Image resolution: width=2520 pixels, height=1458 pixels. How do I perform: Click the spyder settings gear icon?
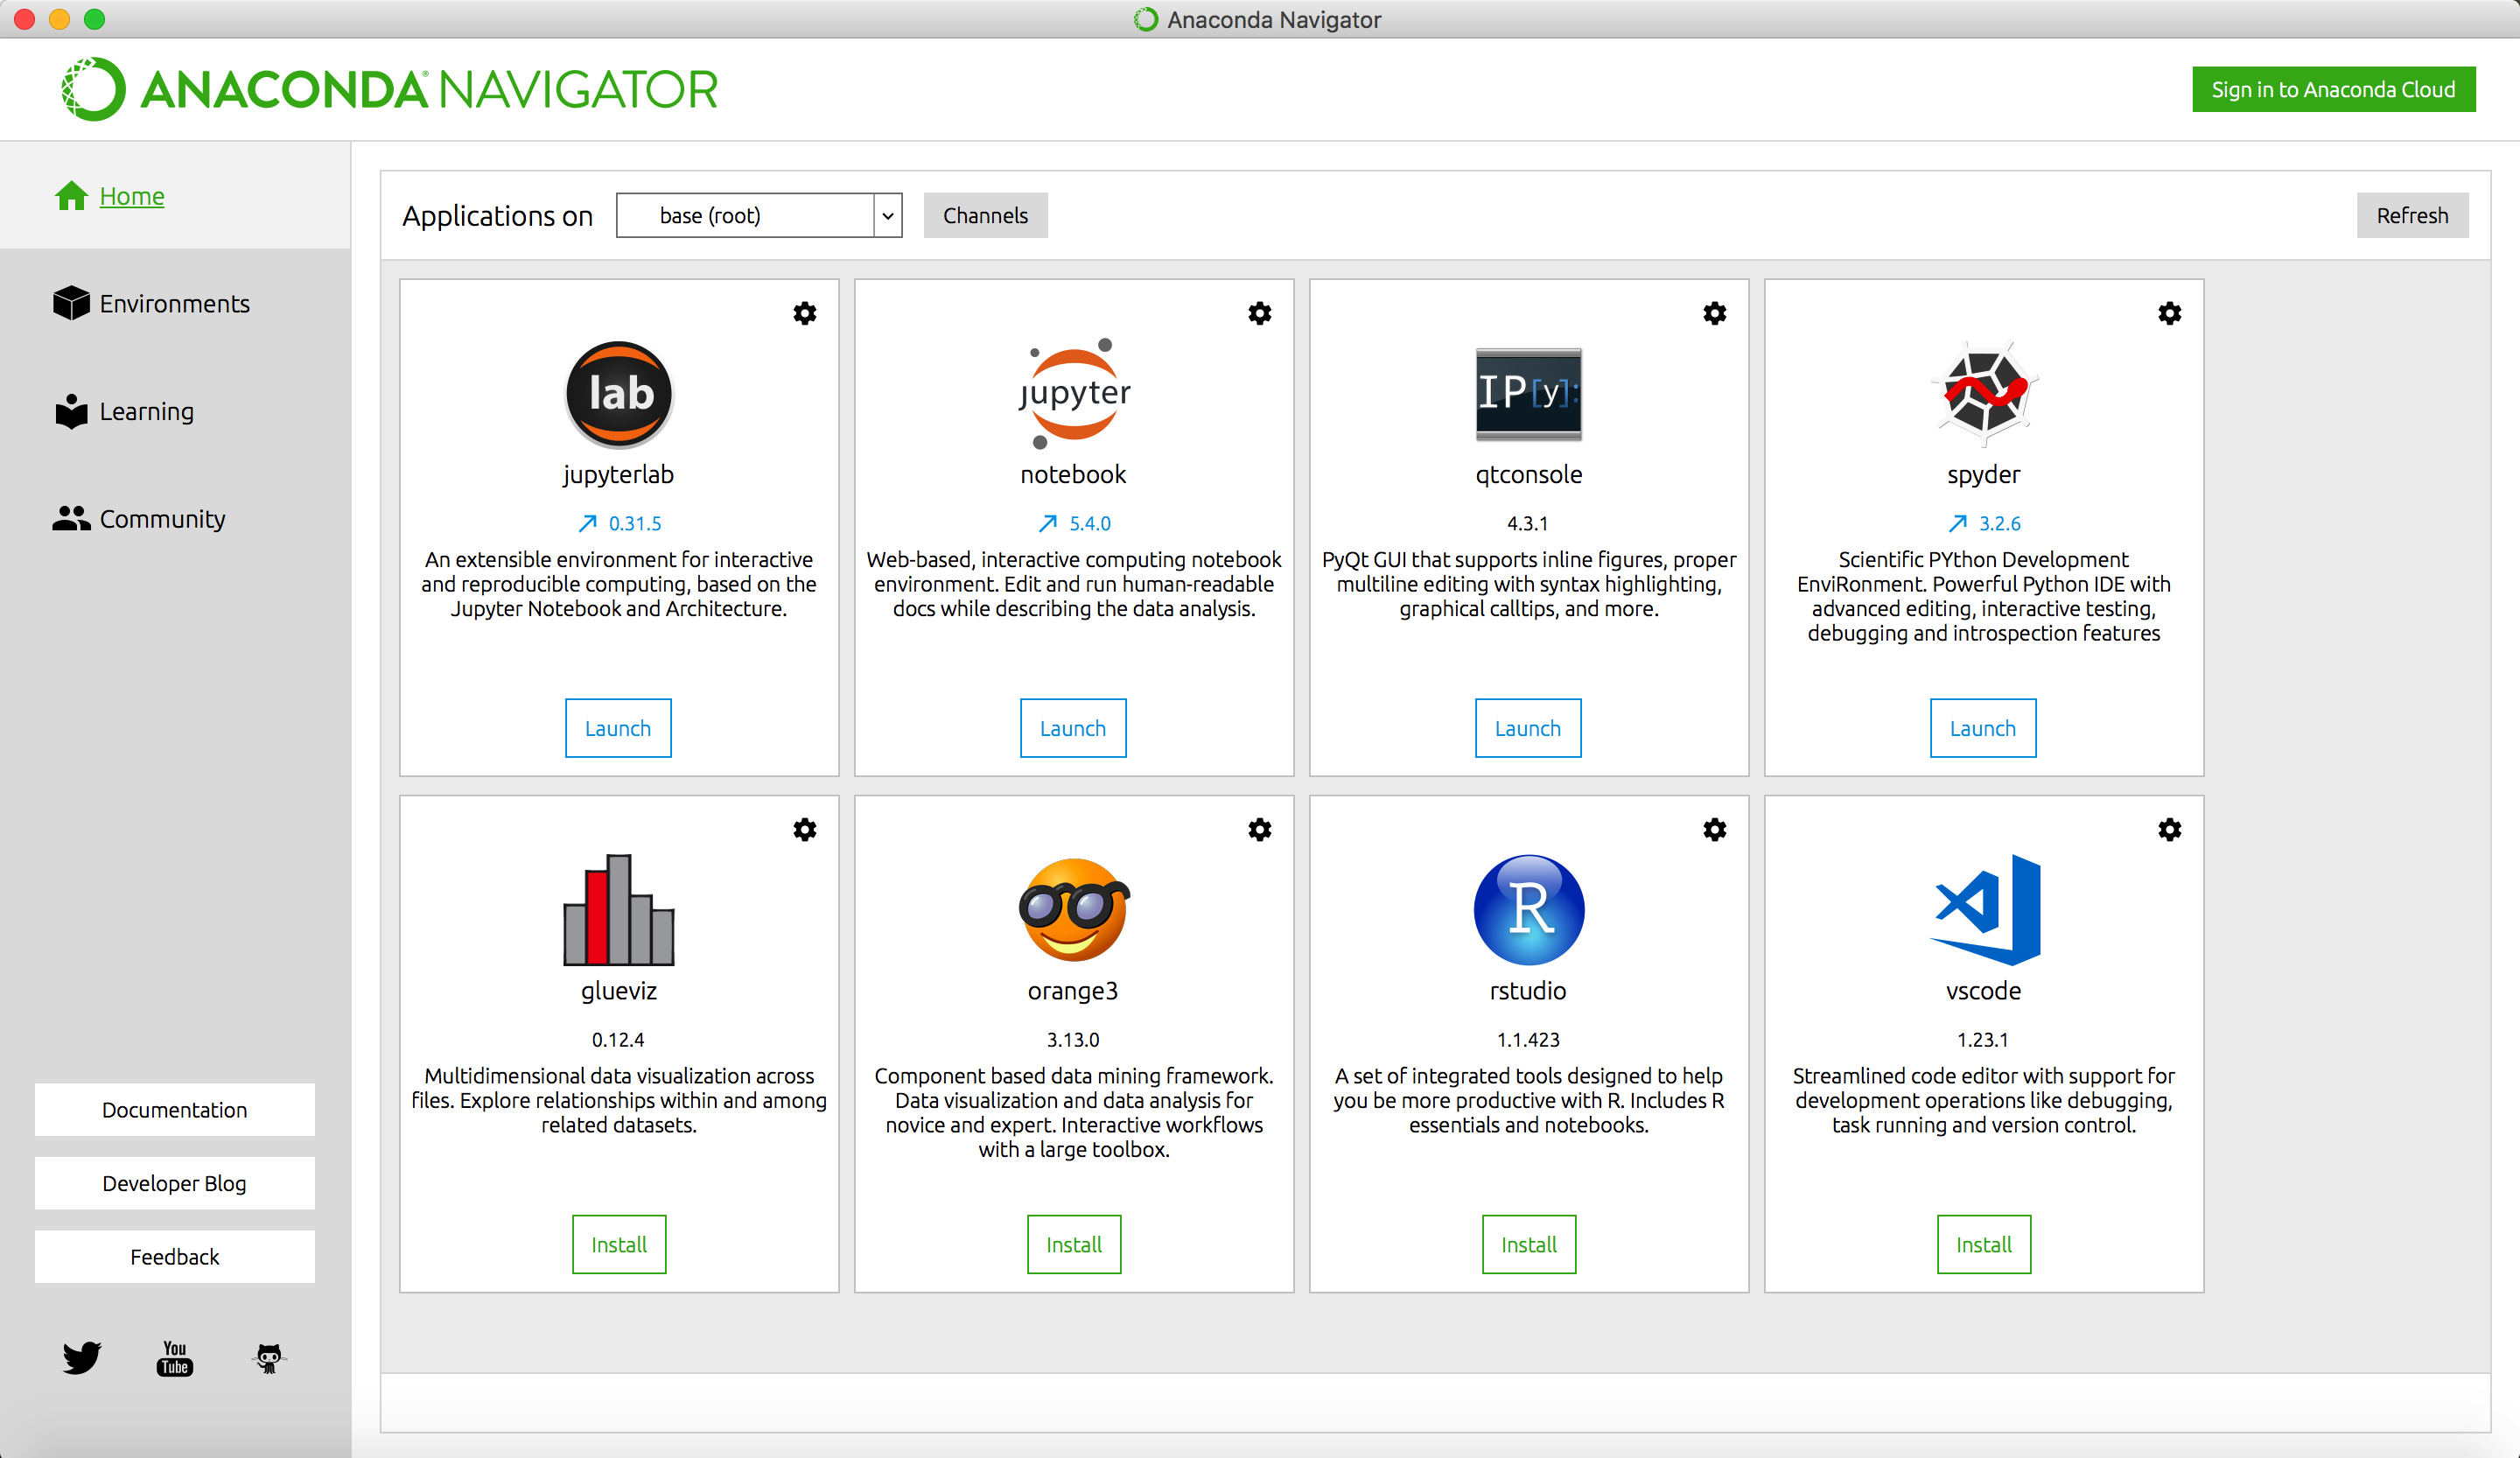point(2168,313)
